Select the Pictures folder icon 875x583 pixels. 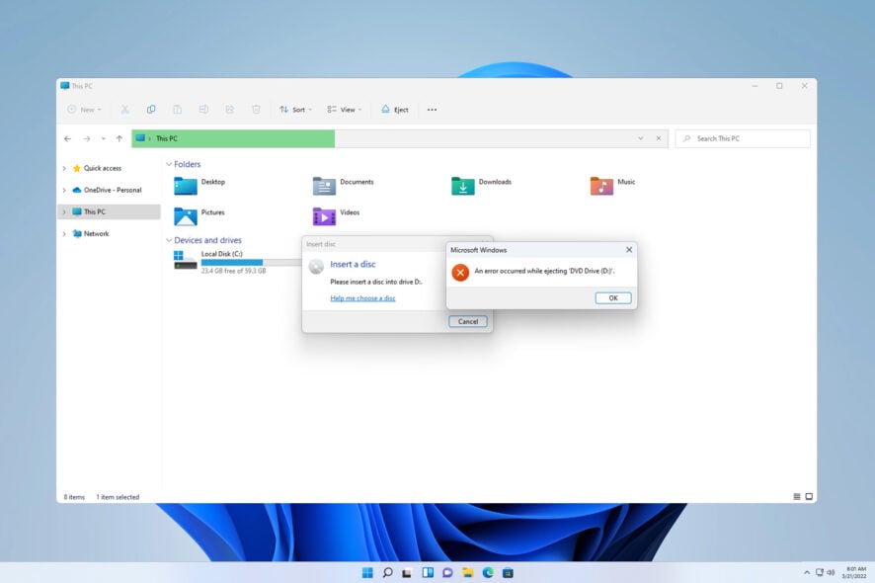[186, 216]
